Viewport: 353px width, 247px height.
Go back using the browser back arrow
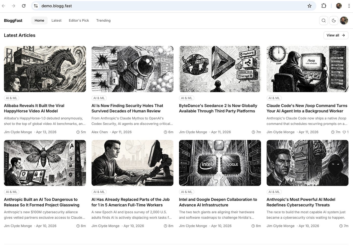click(4, 6)
